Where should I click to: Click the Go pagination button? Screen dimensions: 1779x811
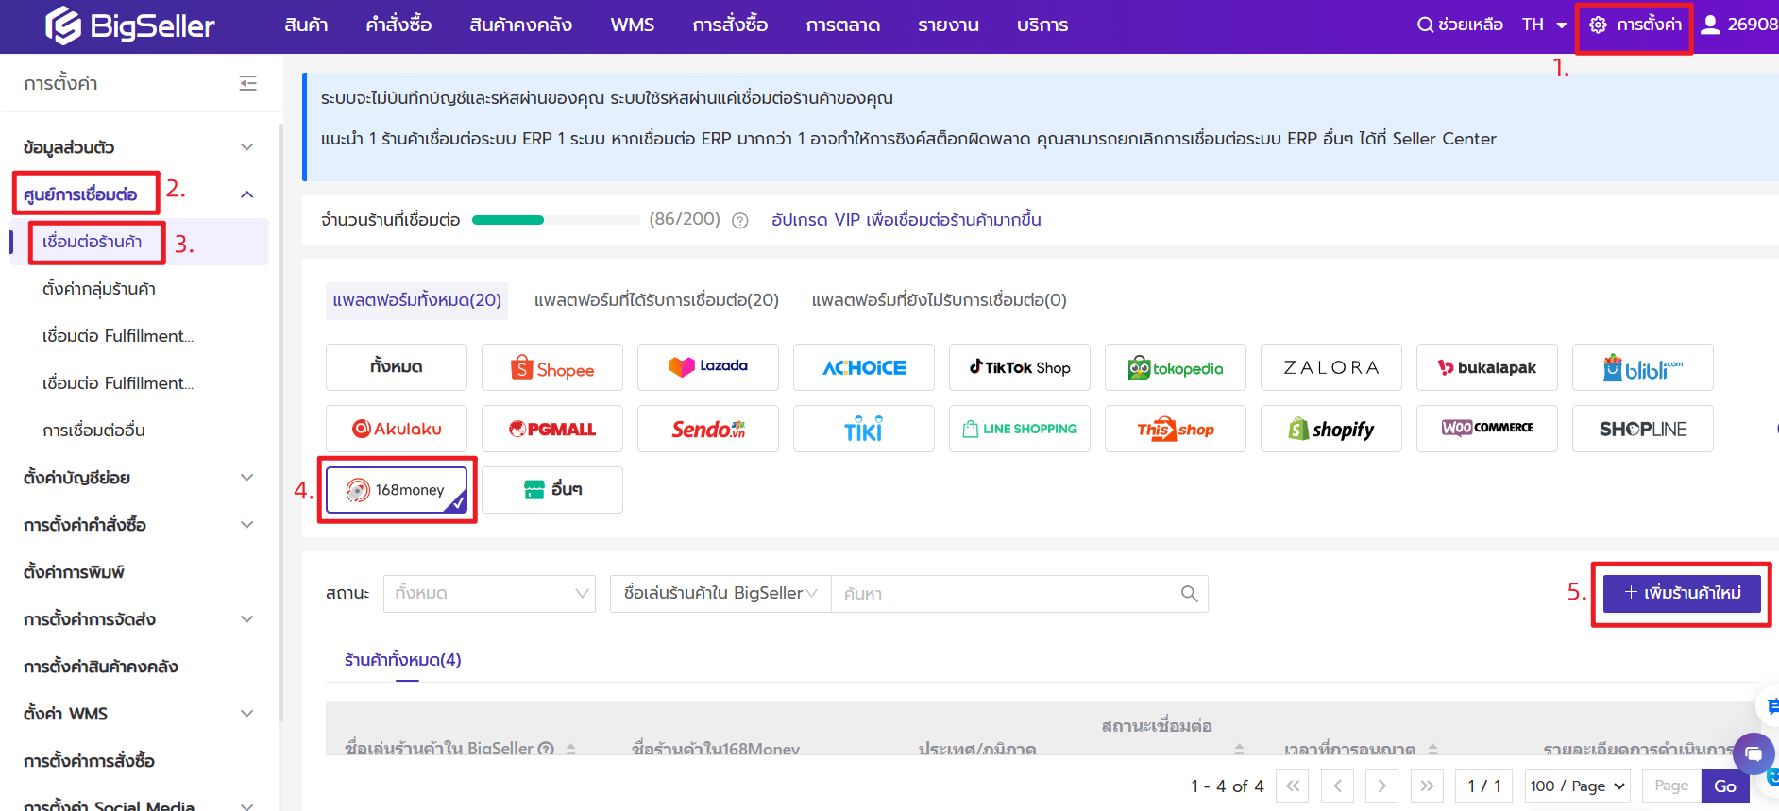tap(1725, 786)
